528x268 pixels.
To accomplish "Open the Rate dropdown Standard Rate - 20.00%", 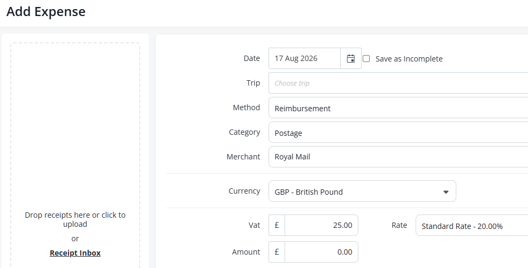I will [472, 225].
